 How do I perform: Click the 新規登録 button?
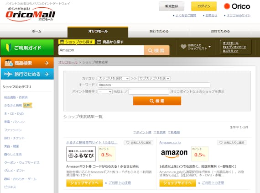click(x=172, y=6)
